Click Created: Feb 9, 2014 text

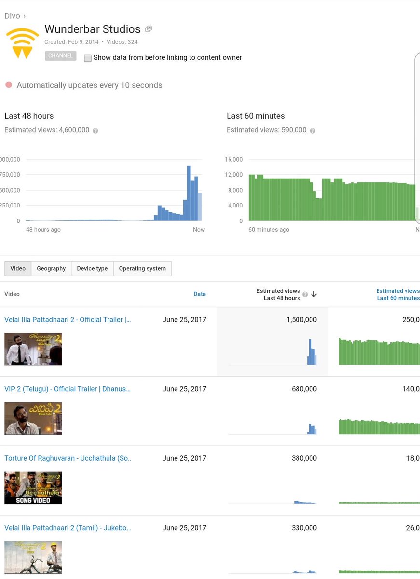(x=71, y=42)
